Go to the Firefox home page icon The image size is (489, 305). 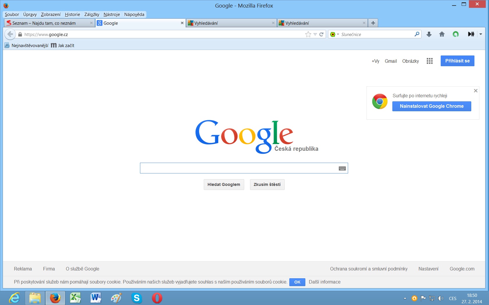tap(442, 34)
